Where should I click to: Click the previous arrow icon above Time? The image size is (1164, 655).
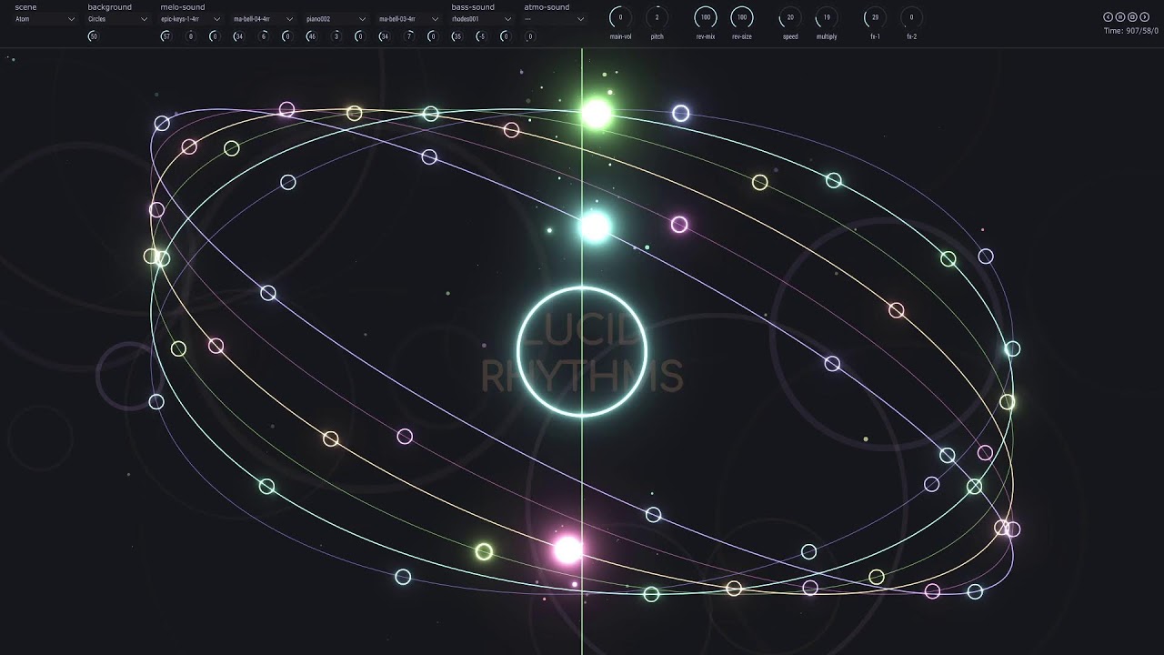tap(1108, 16)
